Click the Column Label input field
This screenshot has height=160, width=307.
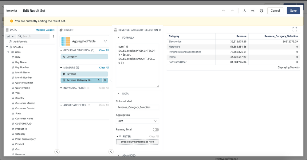pyautogui.click(x=137, y=107)
